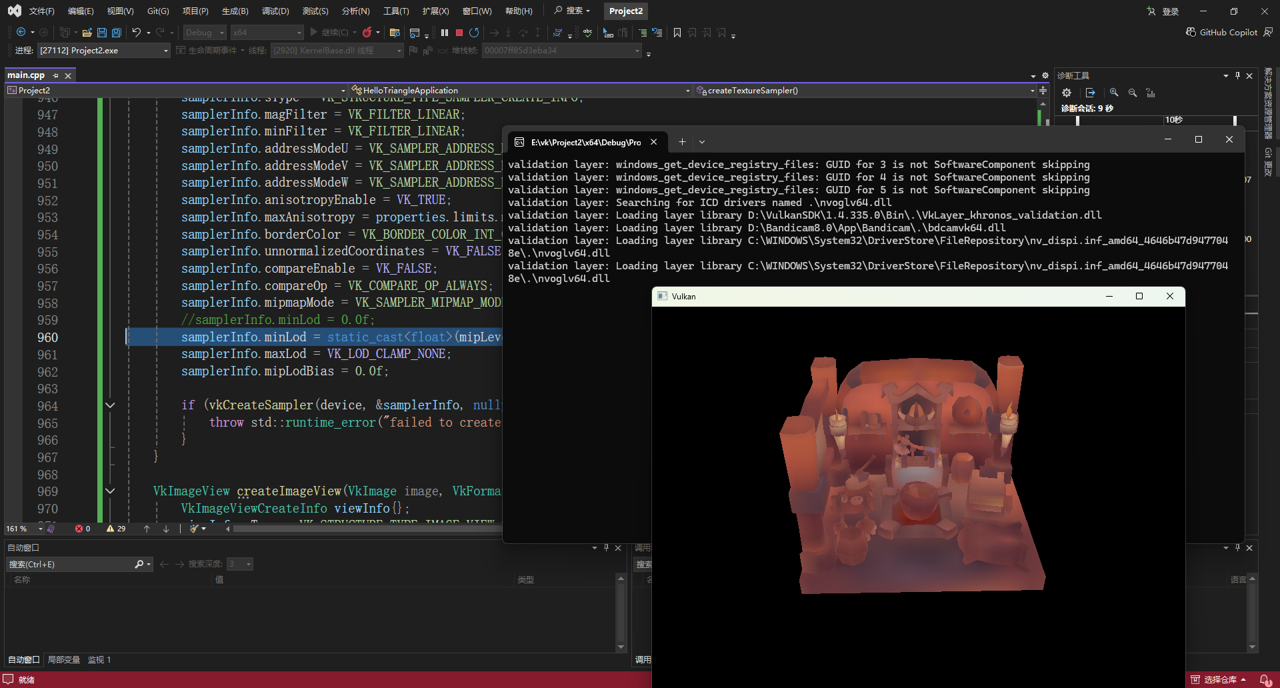
Task: Open the Git(G) menu
Action: coord(158,11)
